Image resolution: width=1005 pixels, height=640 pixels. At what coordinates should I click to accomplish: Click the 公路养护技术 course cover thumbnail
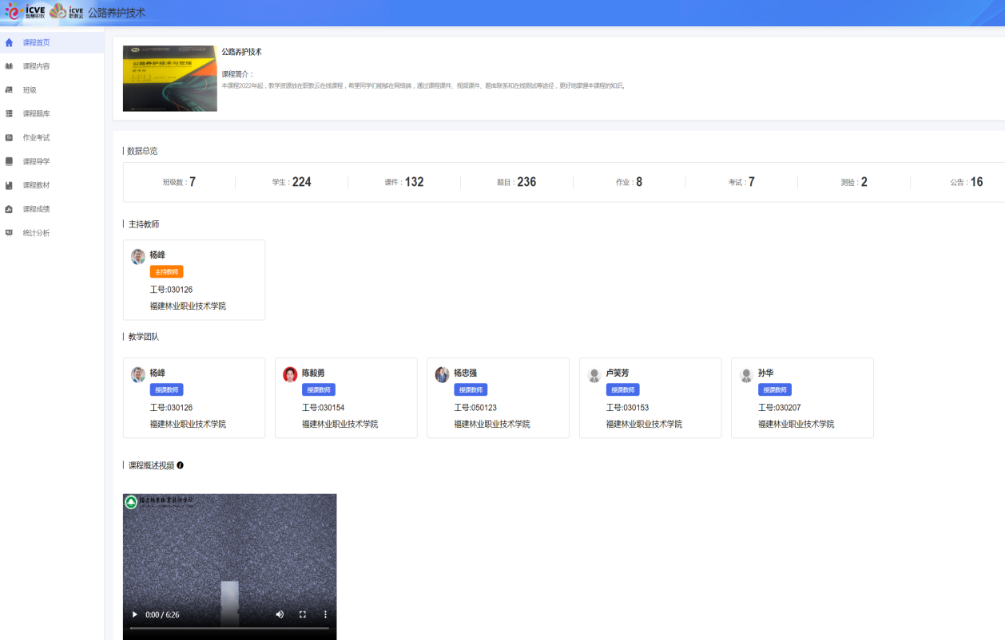click(x=170, y=78)
